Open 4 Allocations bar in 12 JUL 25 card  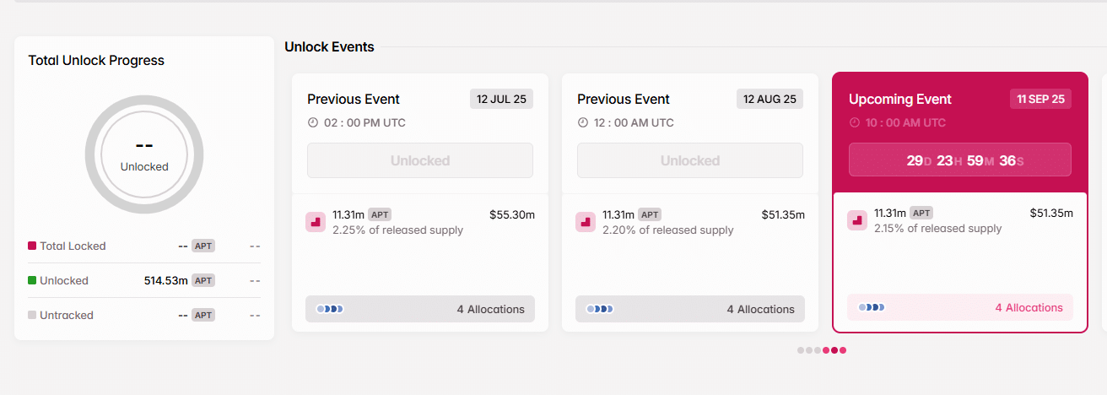tap(420, 309)
